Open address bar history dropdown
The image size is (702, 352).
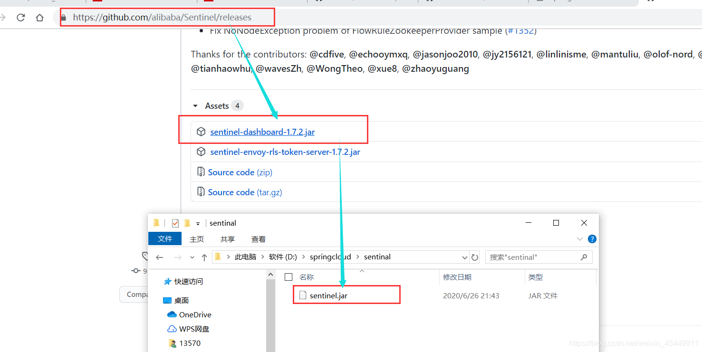pyautogui.click(x=465, y=257)
